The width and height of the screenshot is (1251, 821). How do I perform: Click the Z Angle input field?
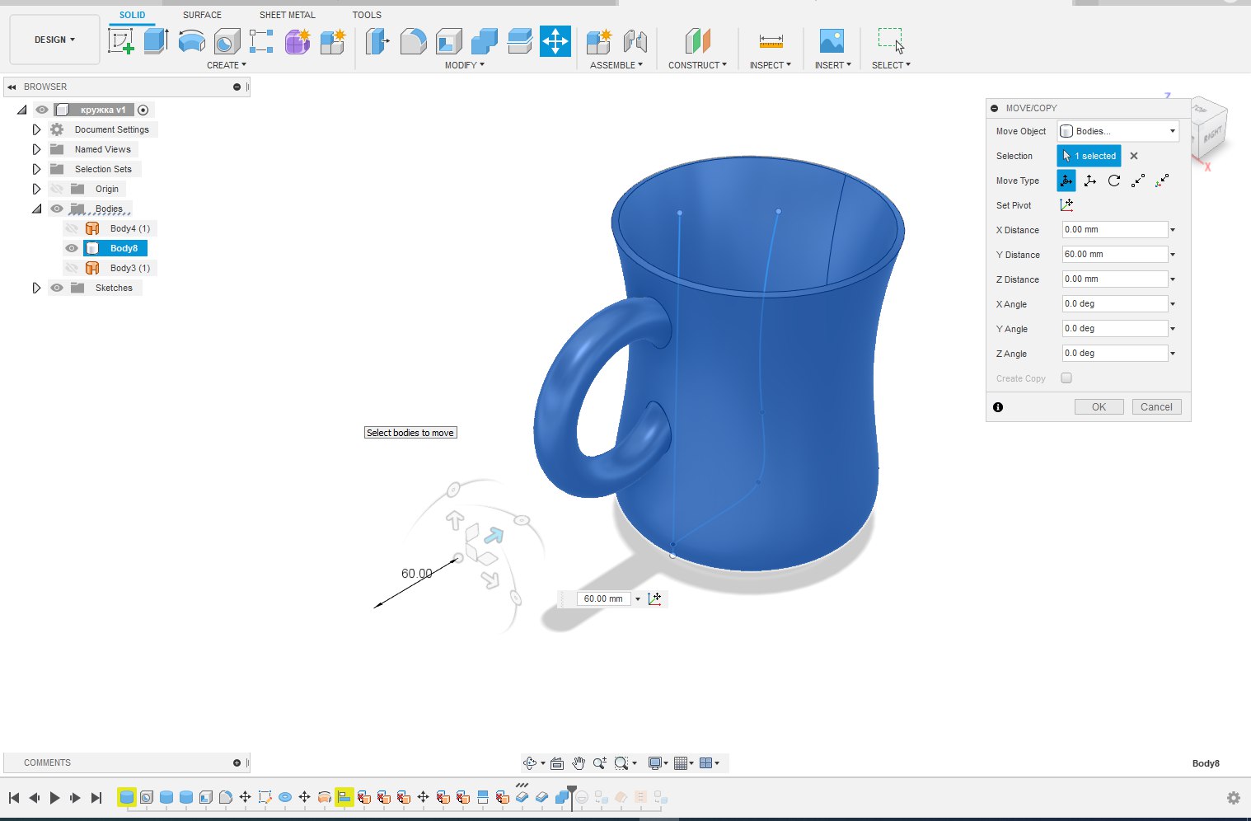click(x=1114, y=354)
